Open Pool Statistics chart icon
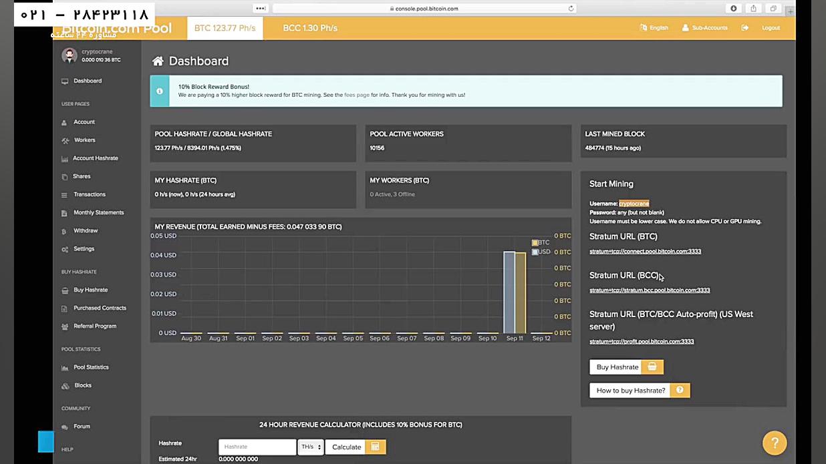Image resolution: width=826 pixels, height=464 pixels. pyautogui.click(x=65, y=368)
